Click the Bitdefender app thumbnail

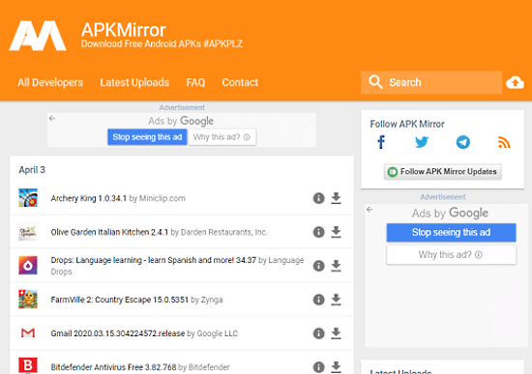coord(28,366)
